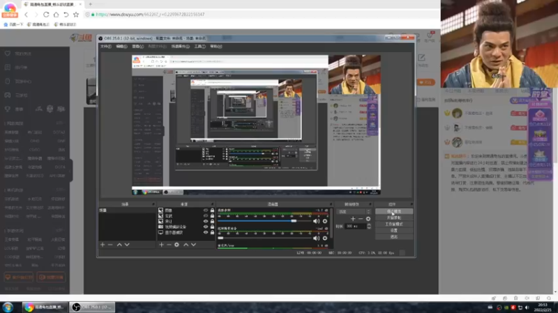
Task: Click the browser address bar URL
Action: click(150, 15)
